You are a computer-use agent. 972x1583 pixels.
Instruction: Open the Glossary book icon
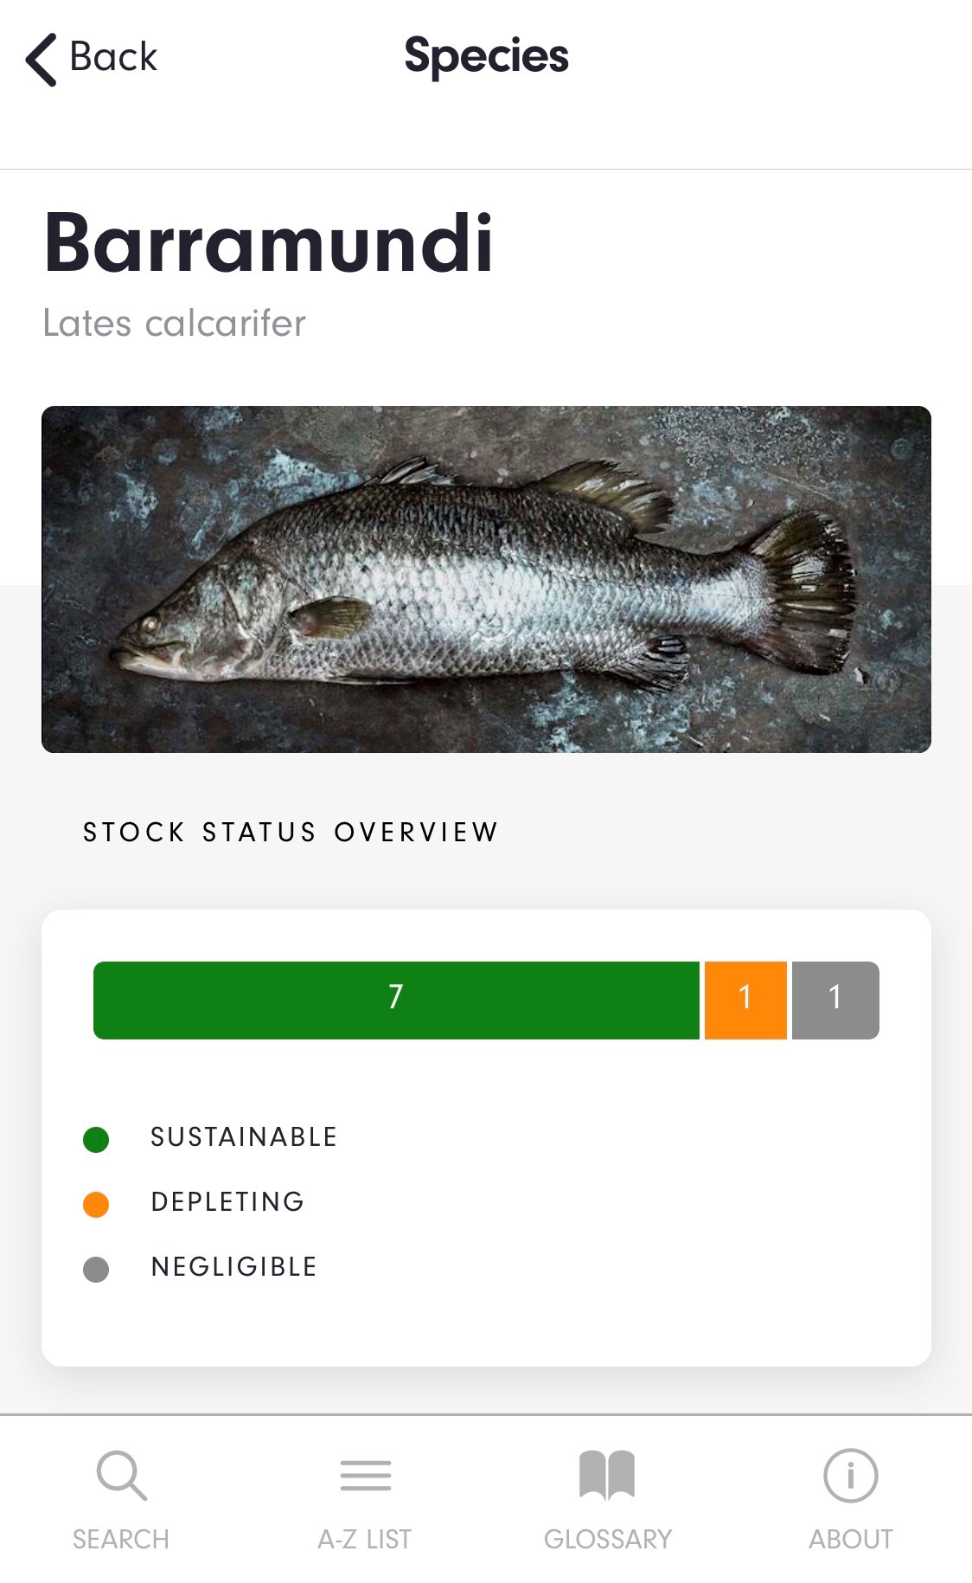607,1475
